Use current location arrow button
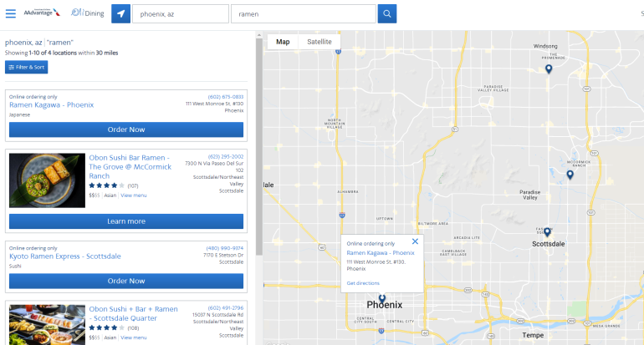 [x=121, y=14]
